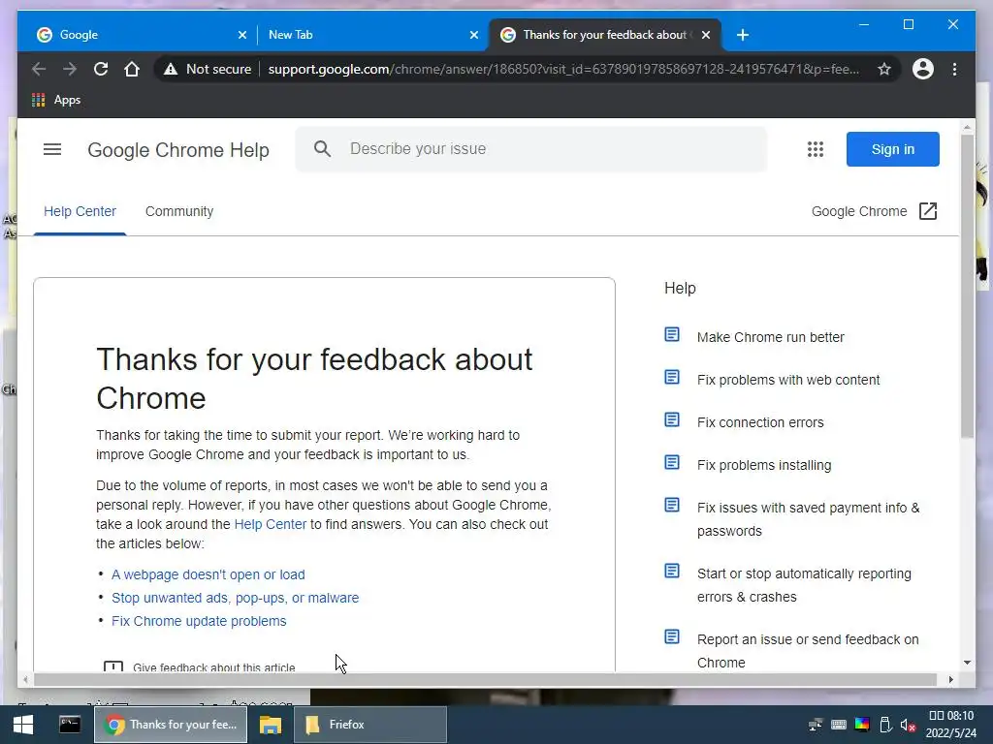Screen dimensions: 993x744
Task: Click the keyboard tray icon
Action: pos(839,725)
